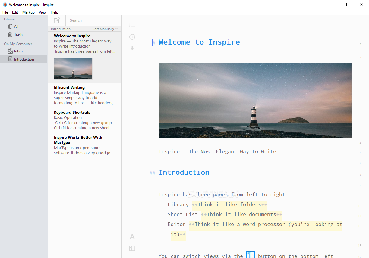Open the Efficient Writing sheet
This screenshot has height=258, width=369.
coord(85,95)
